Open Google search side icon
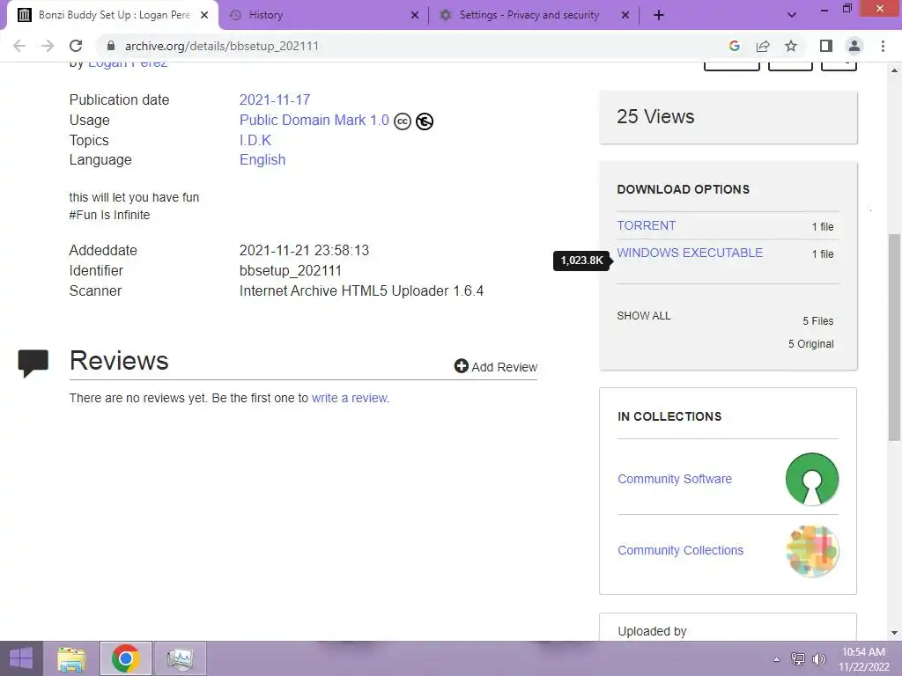Image resolution: width=902 pixels, height=676 pixels. click(734, 46)
